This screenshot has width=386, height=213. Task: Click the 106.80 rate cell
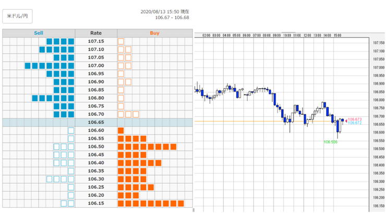(96, 98)
